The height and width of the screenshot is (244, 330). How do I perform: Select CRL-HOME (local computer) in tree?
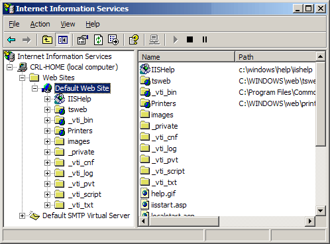74,67
